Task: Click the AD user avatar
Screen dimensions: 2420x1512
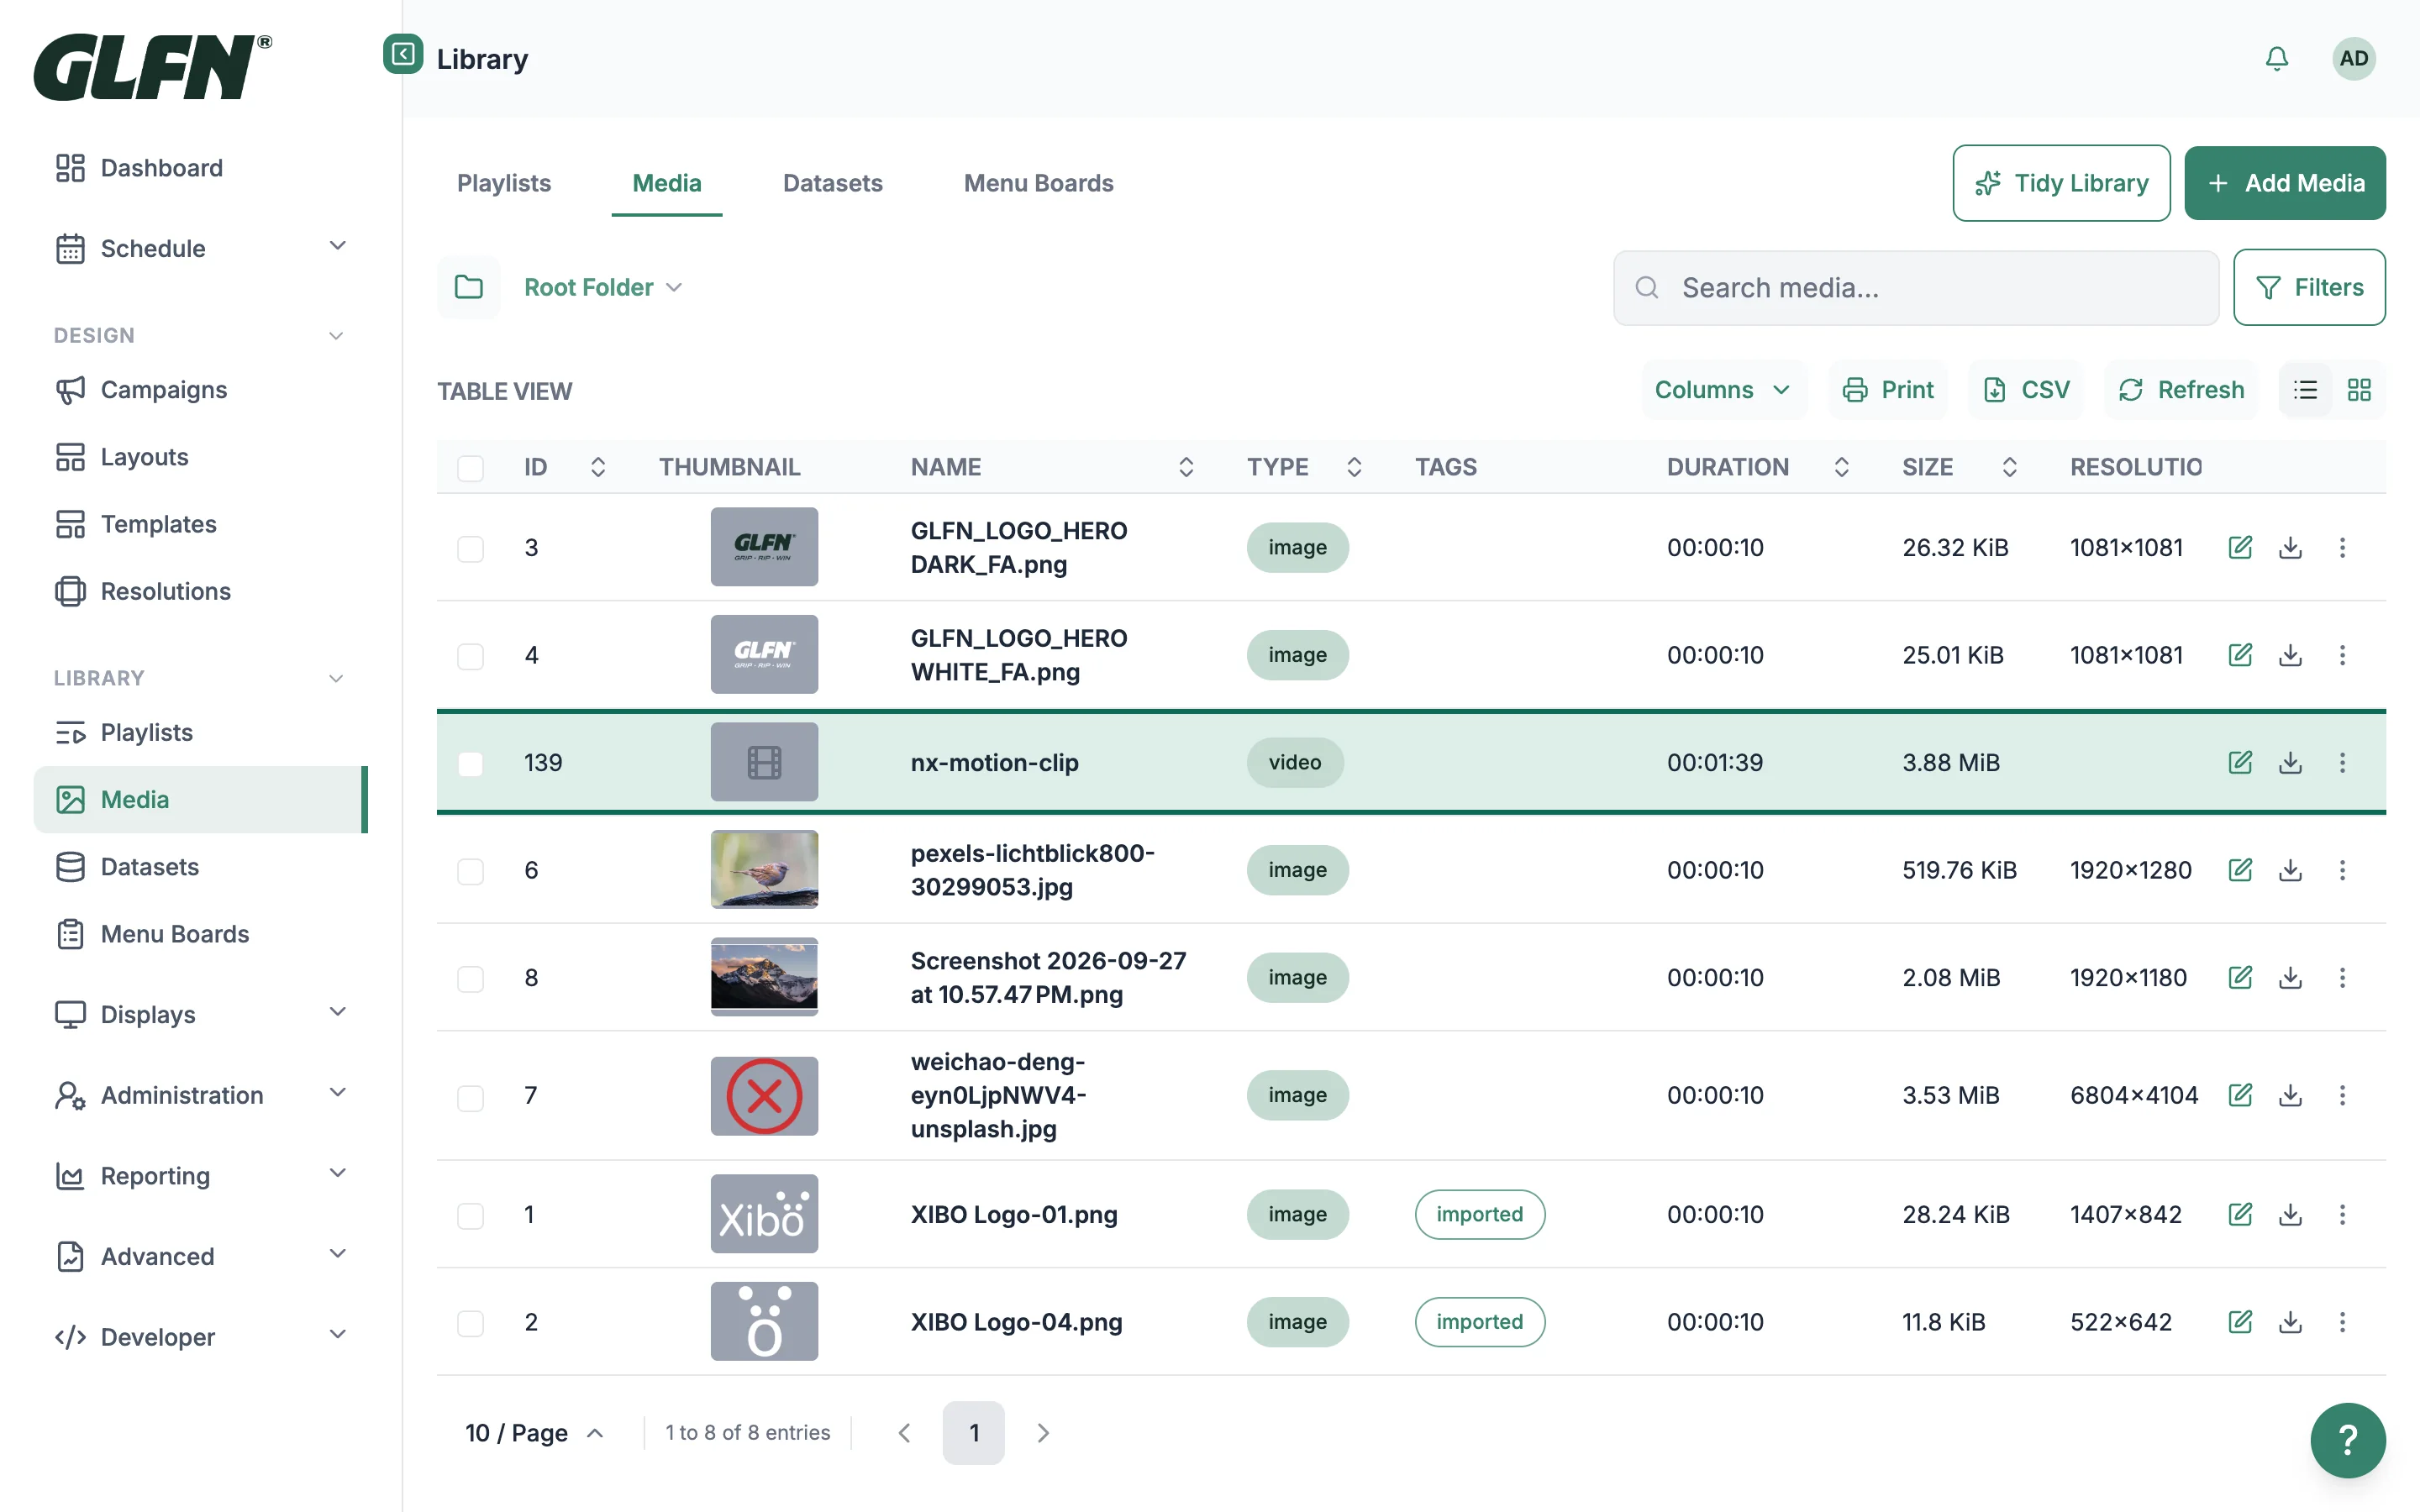Action: point(2354,59)
